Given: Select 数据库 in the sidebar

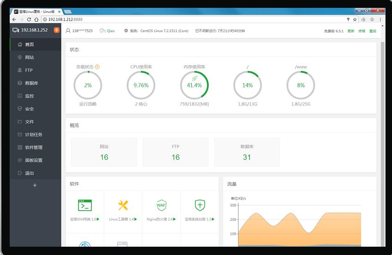Looking at the screenshot, I should pos(31,83).
